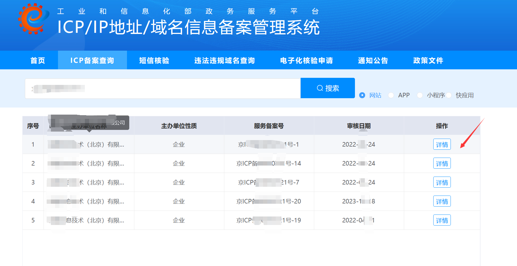Image resolution: width=517 pixels, height=266 pixels.
Task: Go to the 电子化核验申请 tab
Action: click(307, 60)
